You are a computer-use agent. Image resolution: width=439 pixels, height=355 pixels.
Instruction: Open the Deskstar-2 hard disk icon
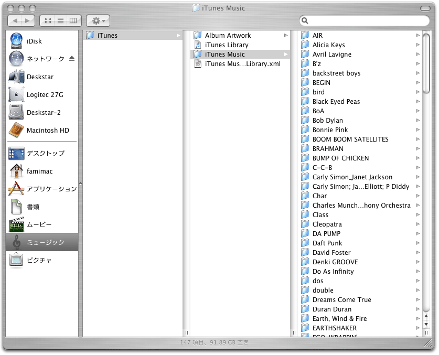pyautogui.click(x=16, y=112)
